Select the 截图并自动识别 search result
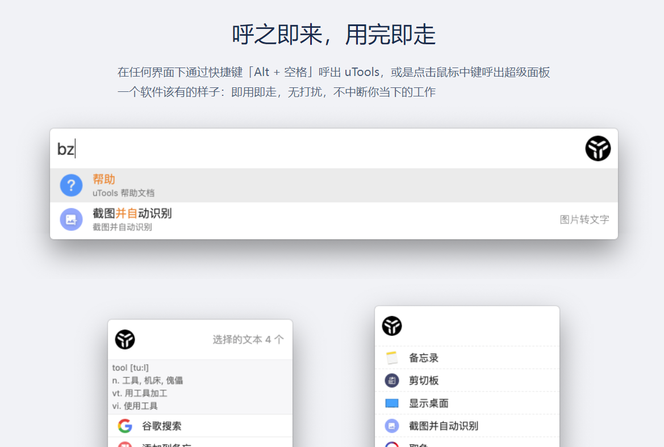This screenshot has width=664, height=447. pos(333,220)
